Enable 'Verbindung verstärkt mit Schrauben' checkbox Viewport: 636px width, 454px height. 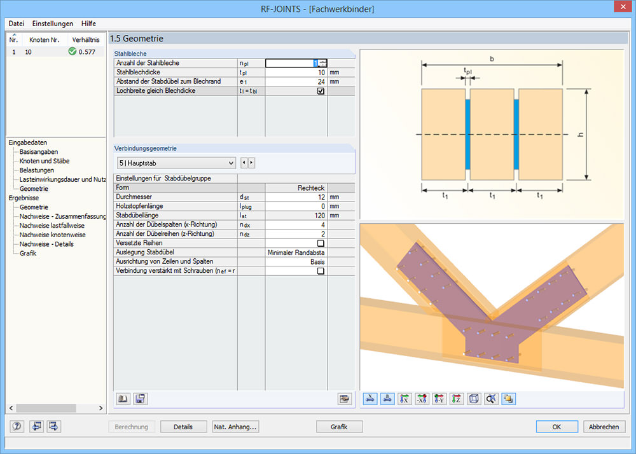click(x=321, y=271)
